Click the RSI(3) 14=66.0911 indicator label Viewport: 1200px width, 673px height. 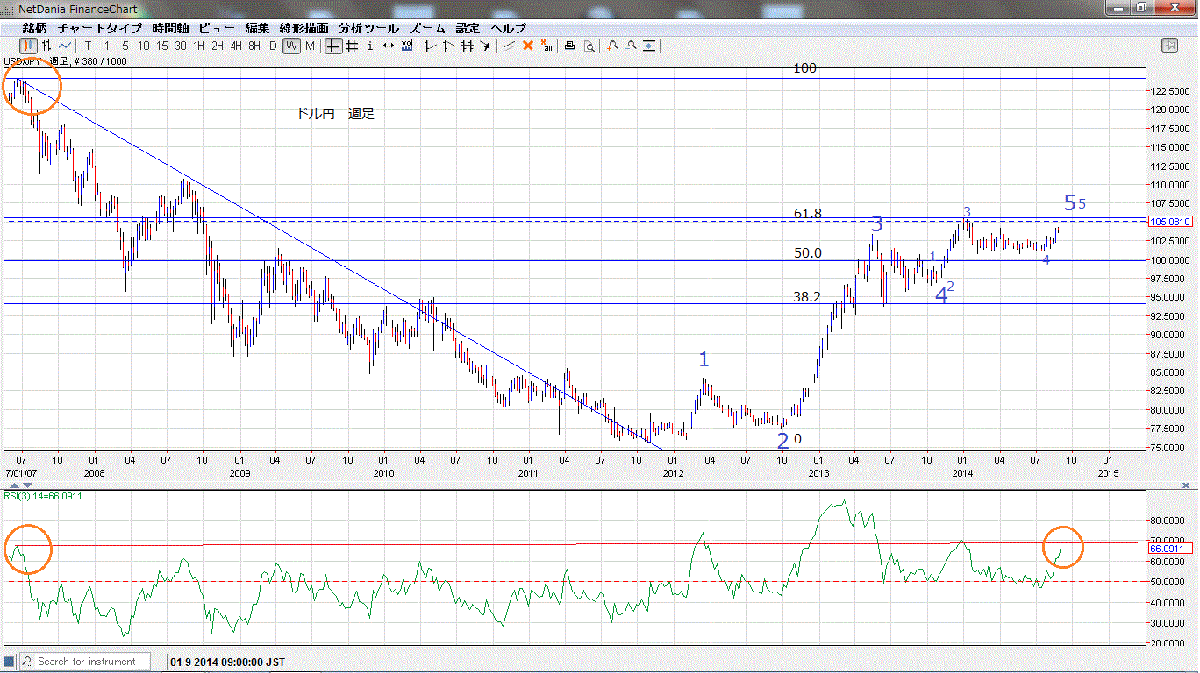click(x=42, y=496)
